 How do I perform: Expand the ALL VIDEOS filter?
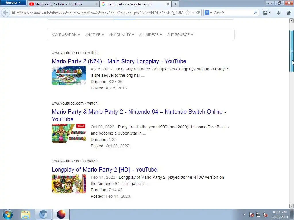tap(150, 35)
